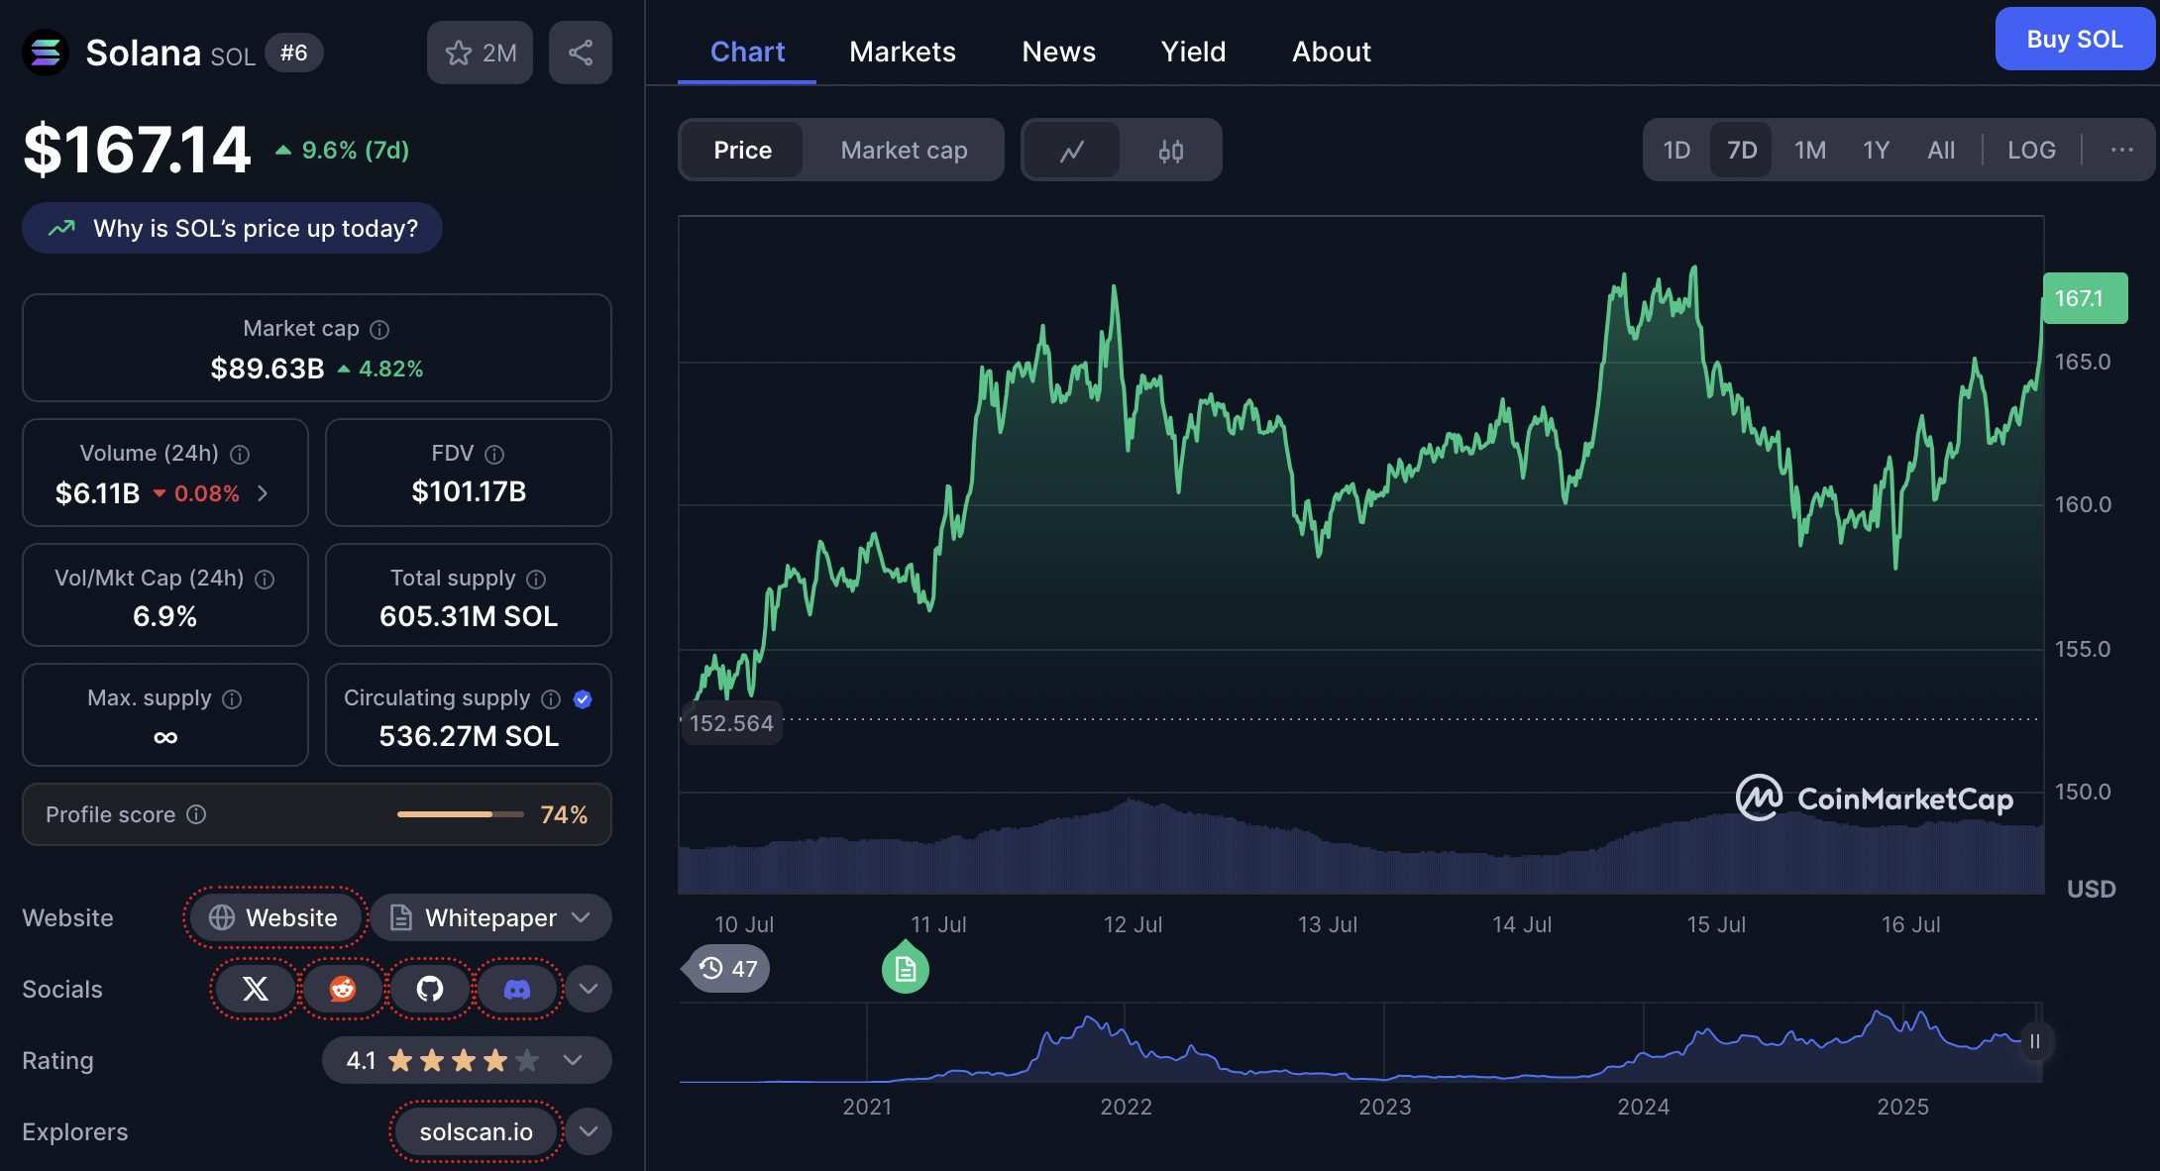
Task: Set chart range to 1M
Action: tap(1809, 150)
